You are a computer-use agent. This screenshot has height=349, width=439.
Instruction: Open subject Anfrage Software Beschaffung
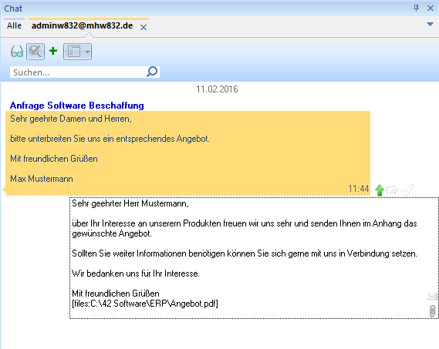77,106
